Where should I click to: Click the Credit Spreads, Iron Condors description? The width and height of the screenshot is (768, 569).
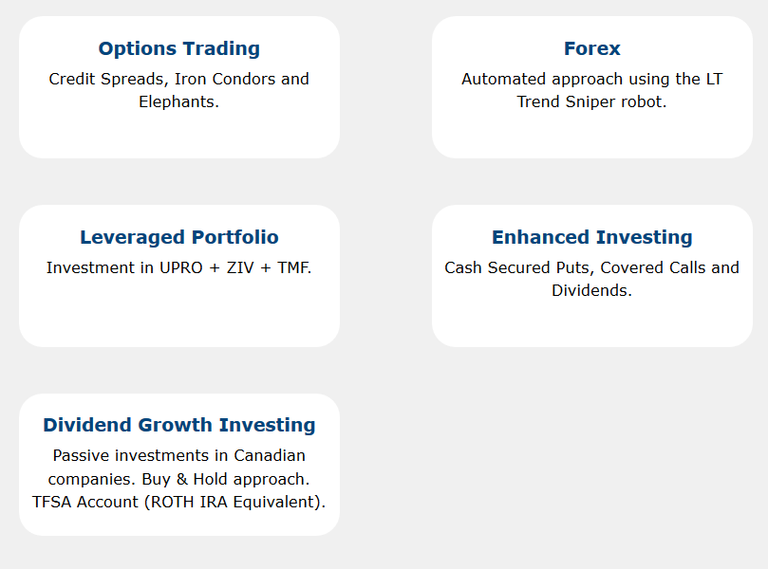(179, 90)
